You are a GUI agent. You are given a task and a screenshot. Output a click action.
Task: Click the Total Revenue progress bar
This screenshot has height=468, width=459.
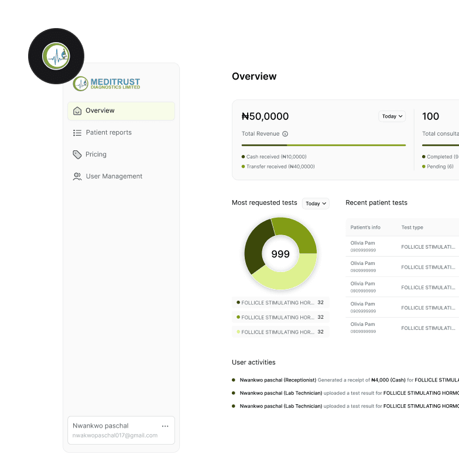(324, 145)
